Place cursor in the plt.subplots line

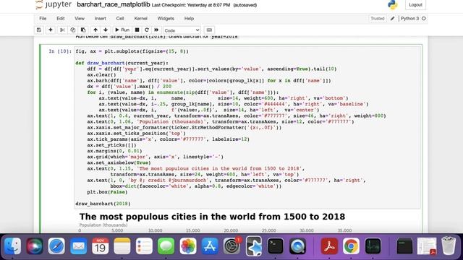click(x=132, y=51)
